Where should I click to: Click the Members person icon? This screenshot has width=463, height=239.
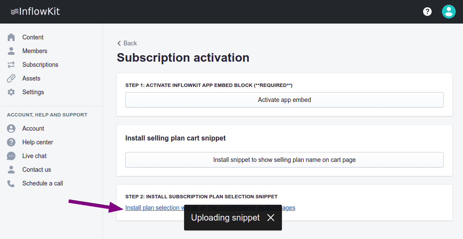[x=11, y=51]
